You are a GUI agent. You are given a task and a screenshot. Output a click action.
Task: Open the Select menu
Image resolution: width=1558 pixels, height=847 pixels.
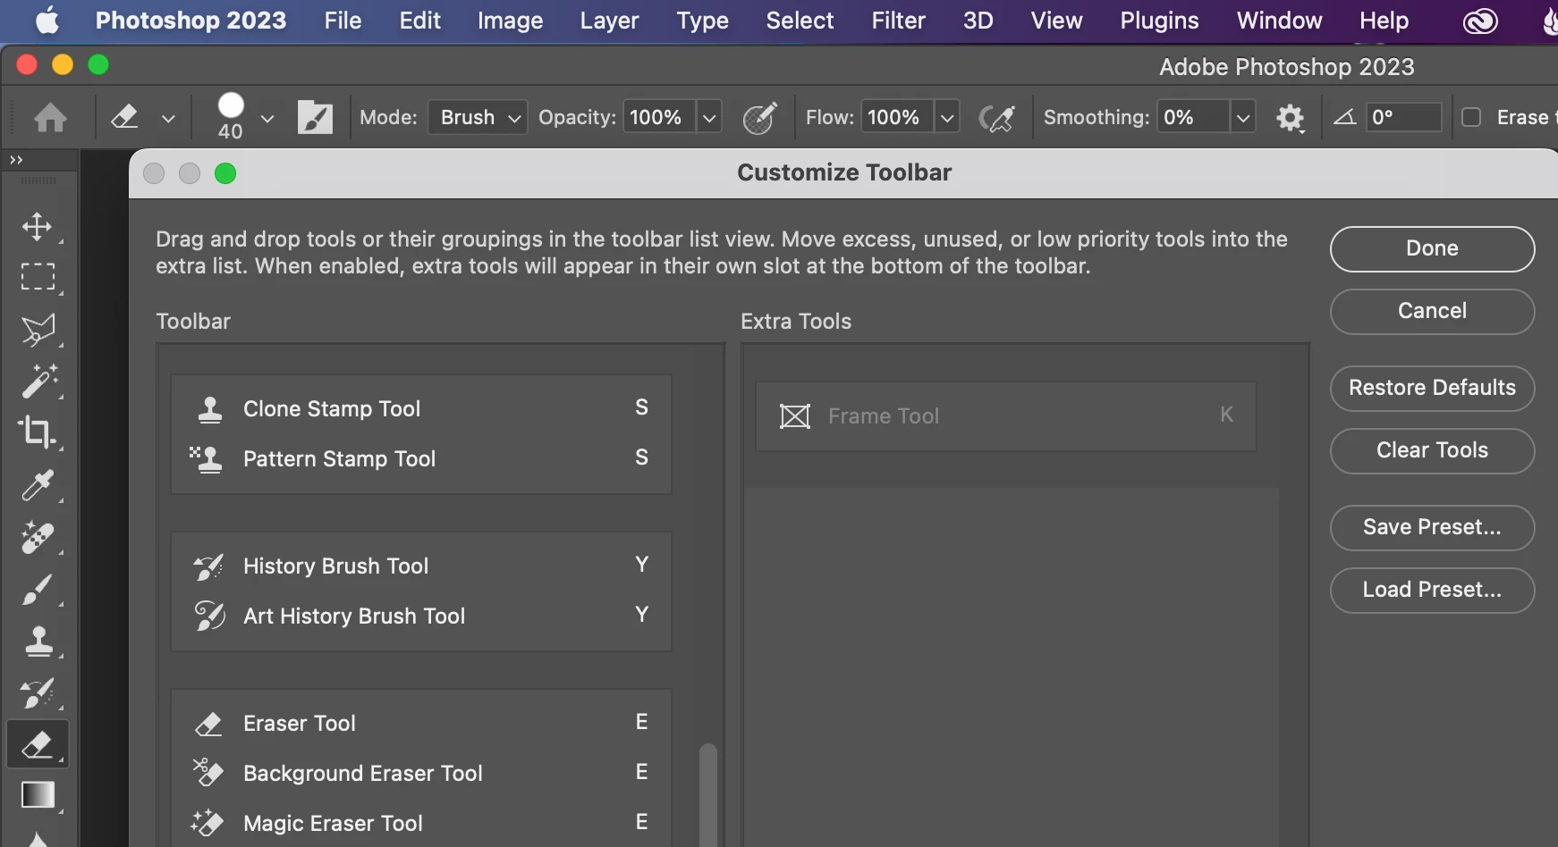[800, 21]
